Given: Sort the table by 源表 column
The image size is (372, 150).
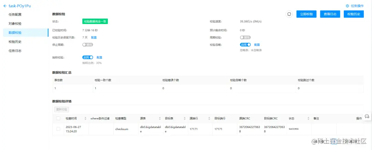Looking at the screenshot, I should coord(159,118).
